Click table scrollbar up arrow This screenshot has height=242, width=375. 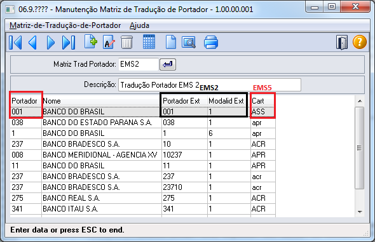pyautogui.click(x=360, y=101)
